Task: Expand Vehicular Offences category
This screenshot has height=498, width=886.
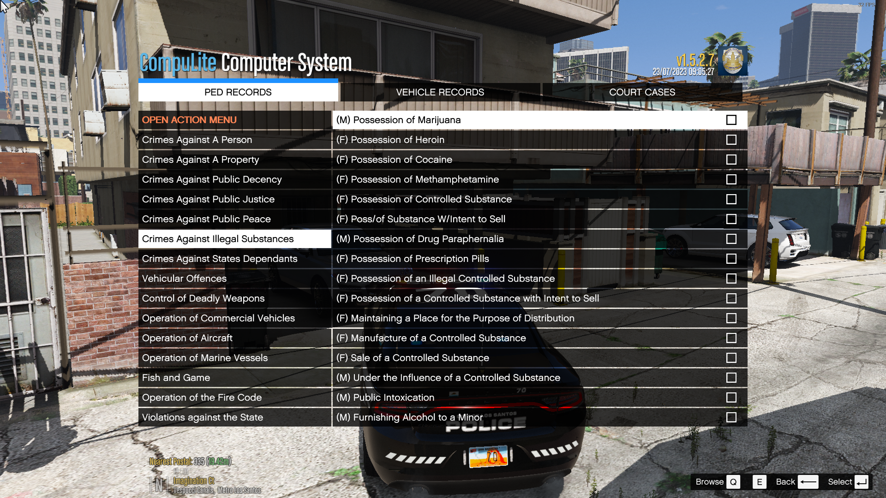Action: [184, 278]
